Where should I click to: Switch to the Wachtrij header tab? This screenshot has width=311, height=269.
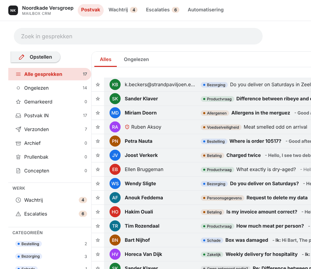point(123,10)
